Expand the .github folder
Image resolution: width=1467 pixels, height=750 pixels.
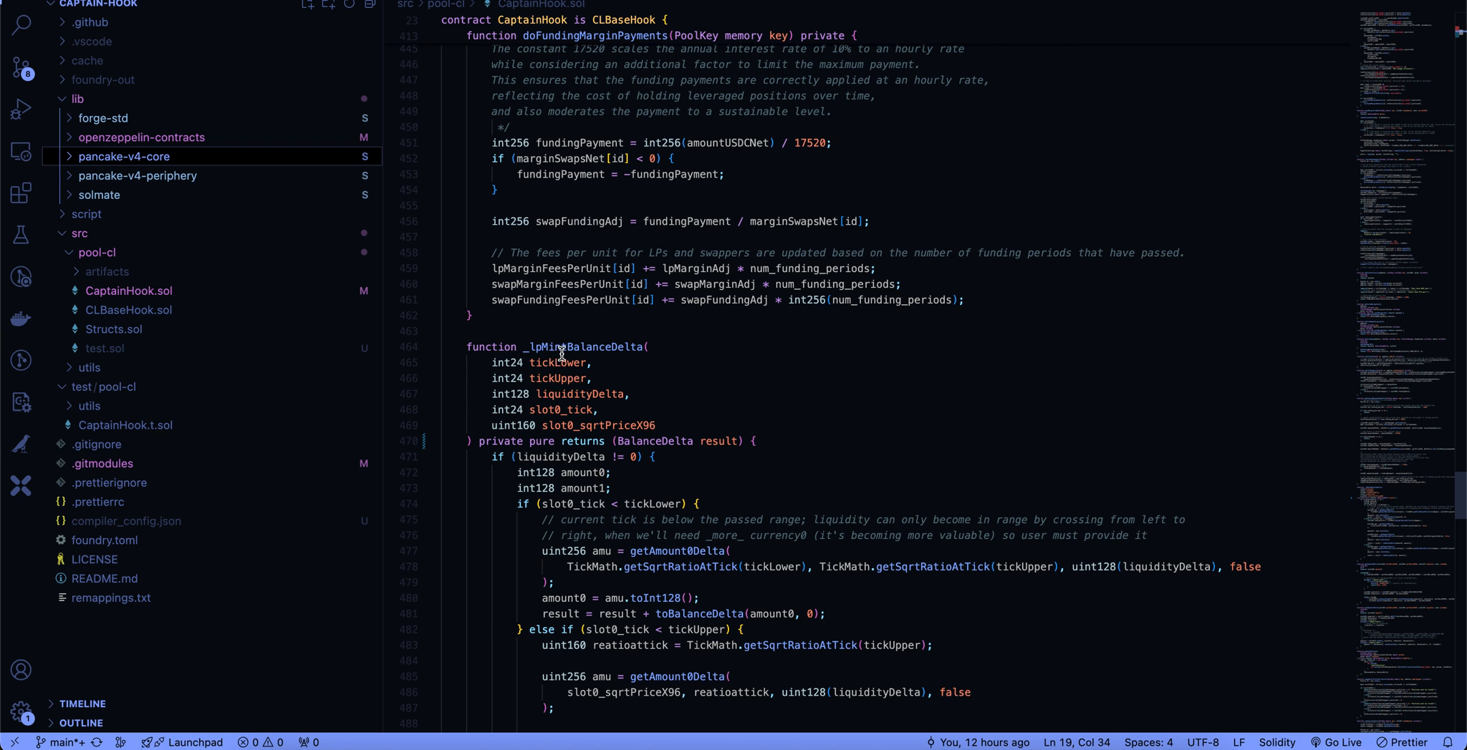[x=212, y=22]
